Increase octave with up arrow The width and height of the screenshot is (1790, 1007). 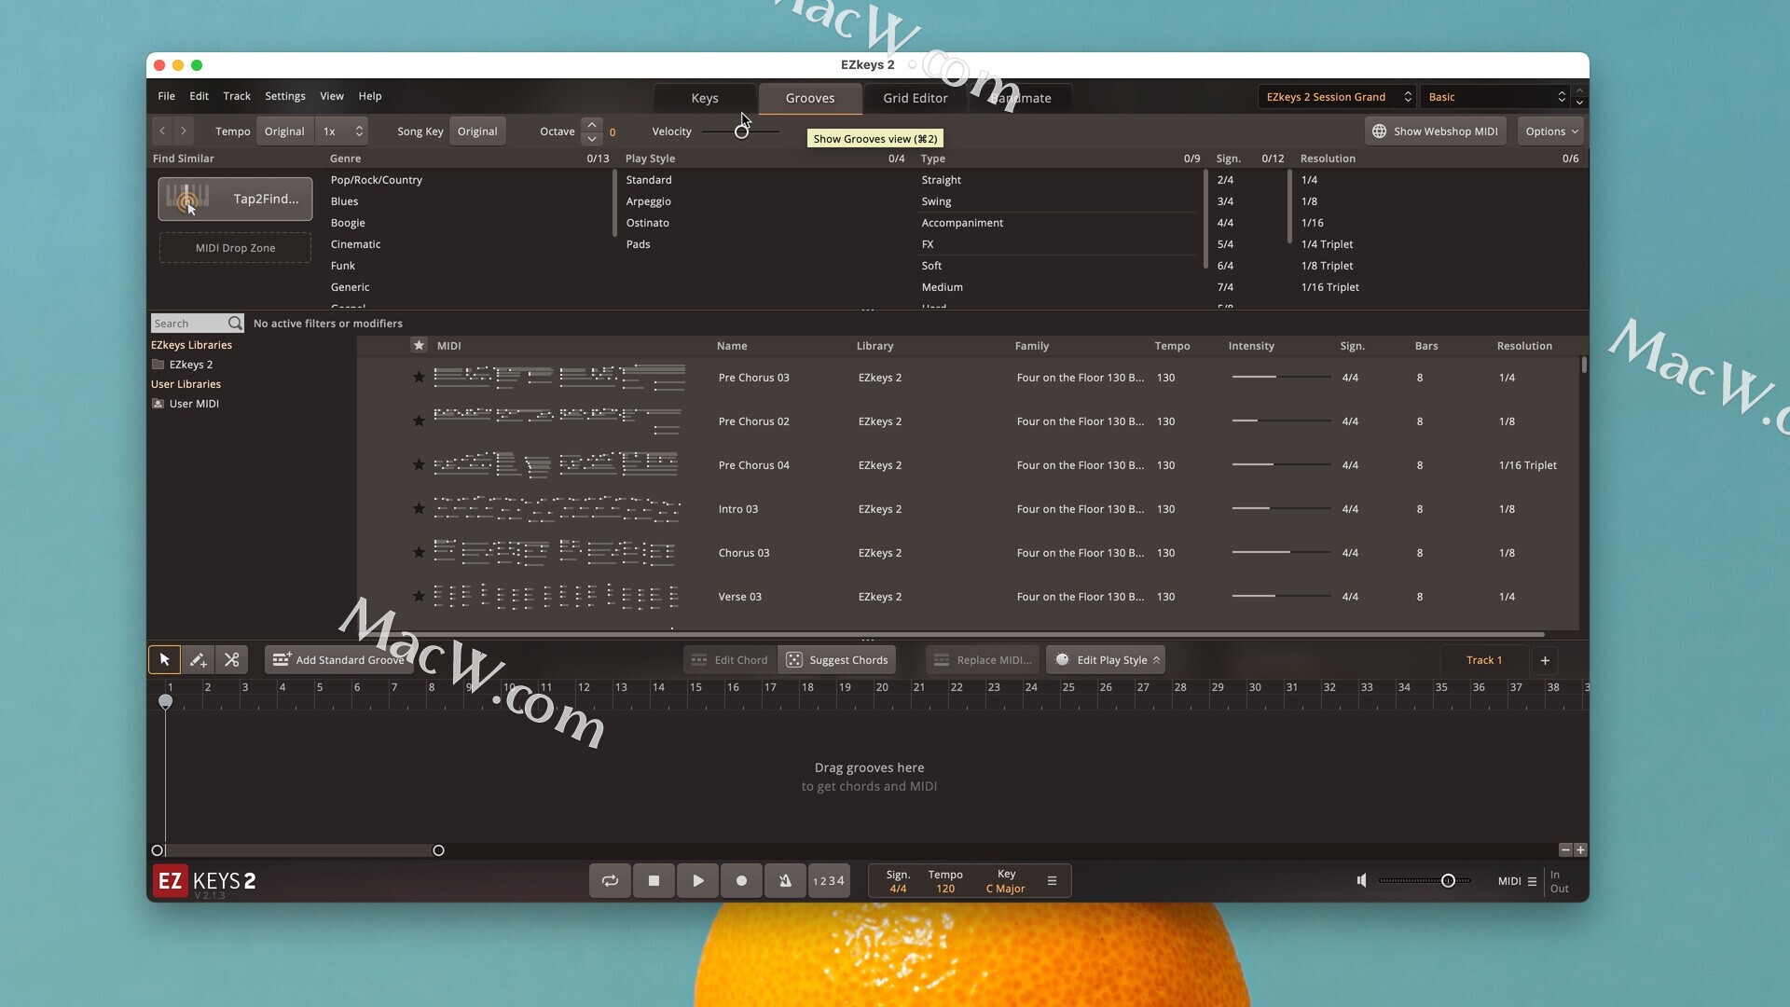(592, 124)
